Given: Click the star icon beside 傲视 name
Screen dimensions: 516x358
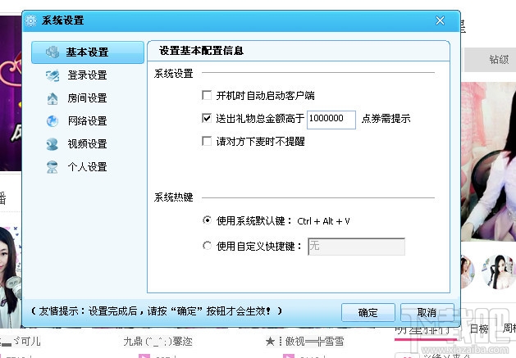Looking at the screenshot, I should click(x=270, y=342).
